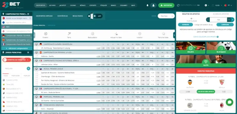This screenshot has height=114, width=237.
Task: Switch to the Por Hora tab
Action: [x=16, y=76]
